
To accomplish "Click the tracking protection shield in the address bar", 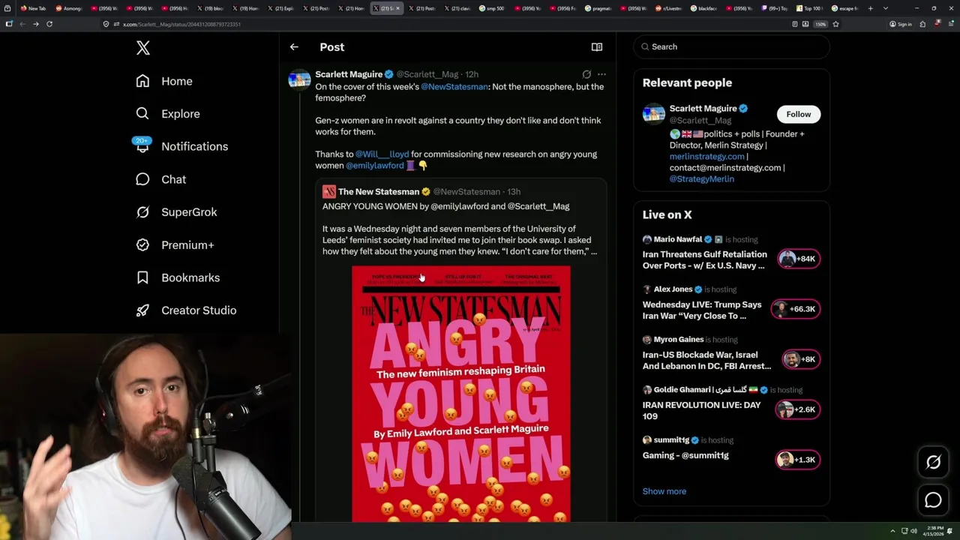I will (106, 24).
